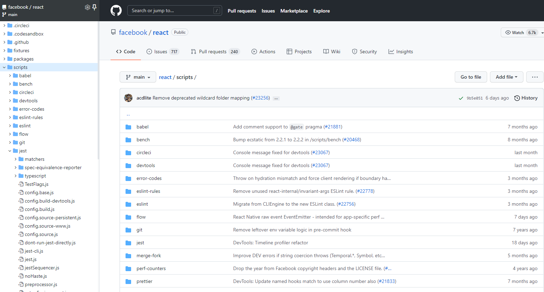The width and height of the screenshot is (544, 292).
Task: Open the more options ellipsis button
Action: [x=535, y=77]
